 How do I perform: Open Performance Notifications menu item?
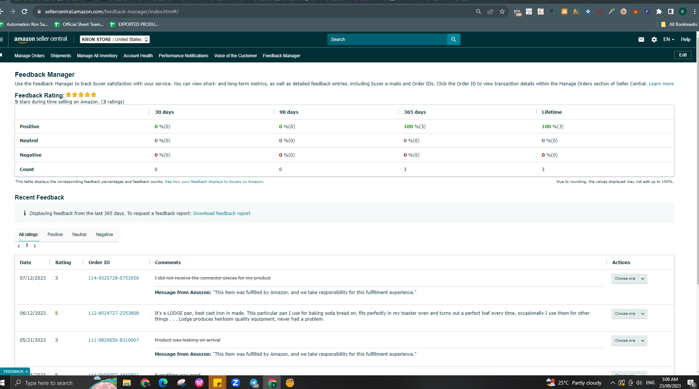coord(183,56)
